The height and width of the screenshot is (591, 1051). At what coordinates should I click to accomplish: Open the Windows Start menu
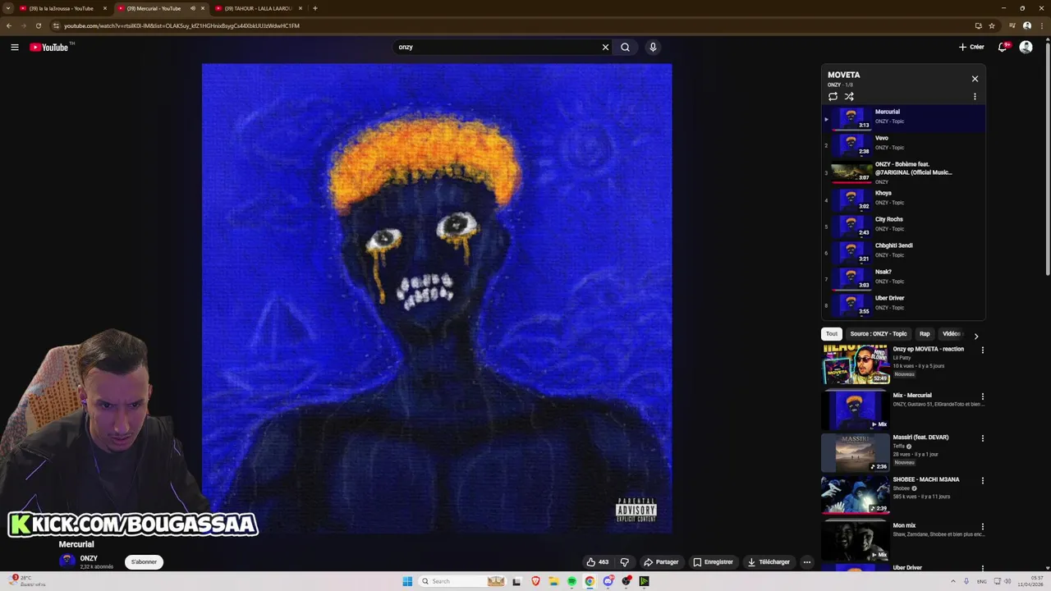(x=407, y=581)
